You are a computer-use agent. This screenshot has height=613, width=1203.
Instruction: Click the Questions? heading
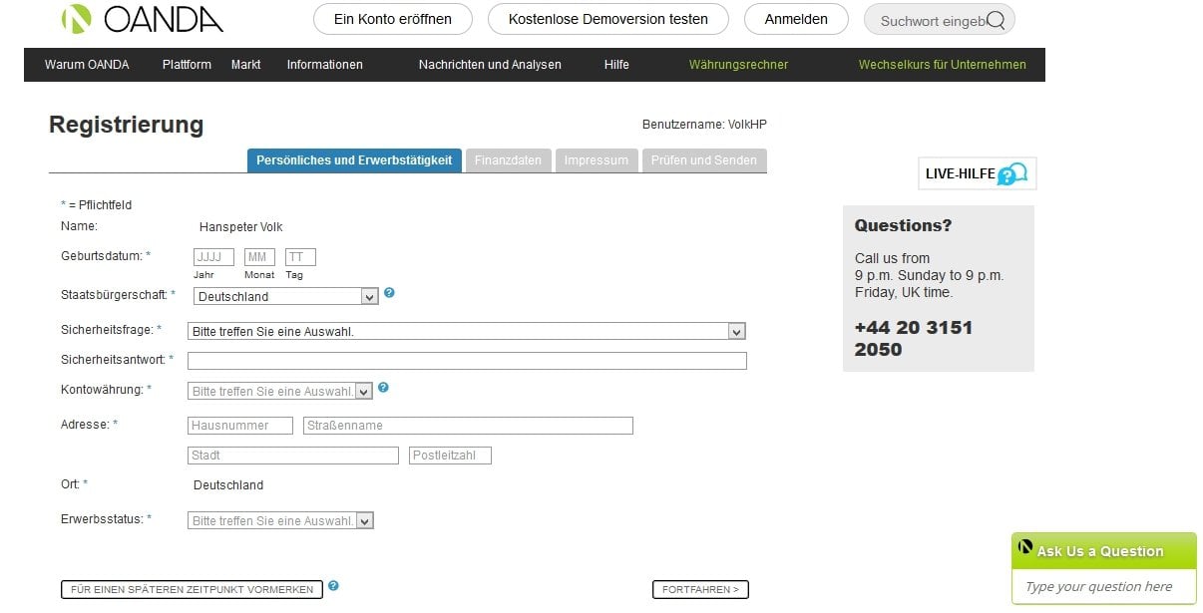pyautogui.click(x=904, y=225)
